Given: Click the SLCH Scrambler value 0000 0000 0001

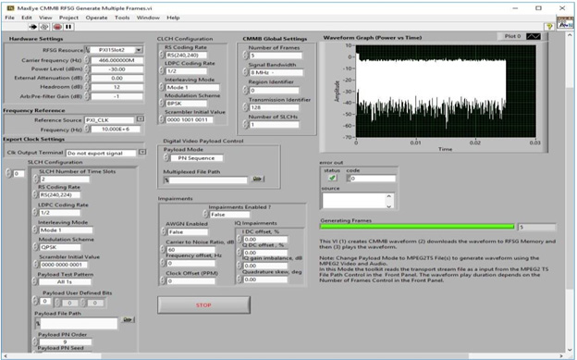Looking at the screenshot, I should click(63, 265).
